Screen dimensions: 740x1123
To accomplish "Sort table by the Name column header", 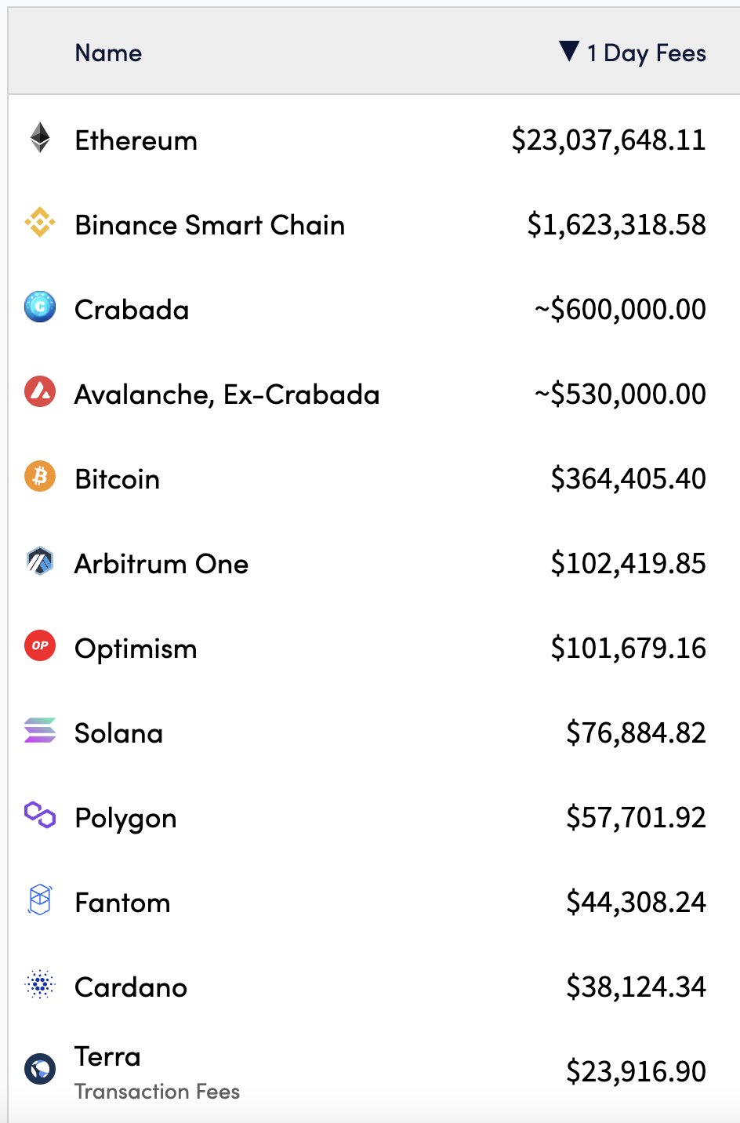I will tap(108, 53).
